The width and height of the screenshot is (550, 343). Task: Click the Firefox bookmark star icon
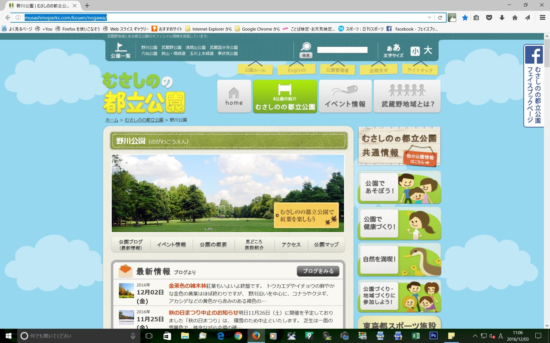[465, 18]
